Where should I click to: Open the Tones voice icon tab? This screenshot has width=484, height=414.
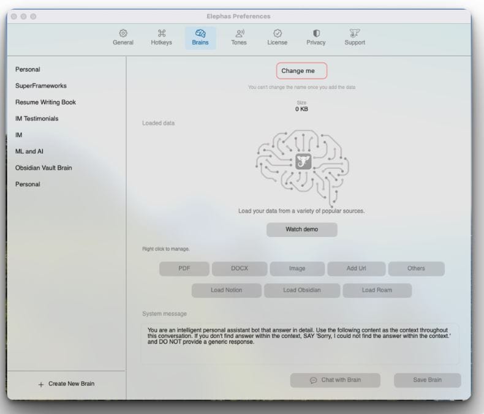click(x=240, y=33)
